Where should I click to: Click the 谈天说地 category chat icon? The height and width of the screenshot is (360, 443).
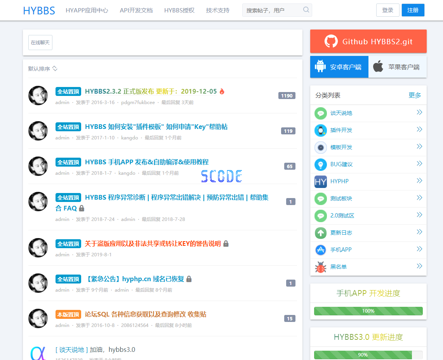pos(321,113)
